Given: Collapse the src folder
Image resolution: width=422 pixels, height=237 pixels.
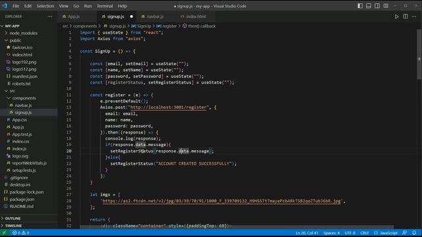Looking at the screenshot, I should pyautogui.click(x=12, y=91).
